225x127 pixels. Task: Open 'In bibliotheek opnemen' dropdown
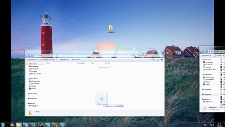tap(48, 60)
